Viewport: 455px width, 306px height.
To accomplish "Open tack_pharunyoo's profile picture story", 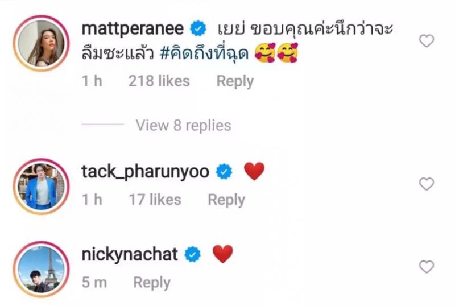I will [41, 186].
